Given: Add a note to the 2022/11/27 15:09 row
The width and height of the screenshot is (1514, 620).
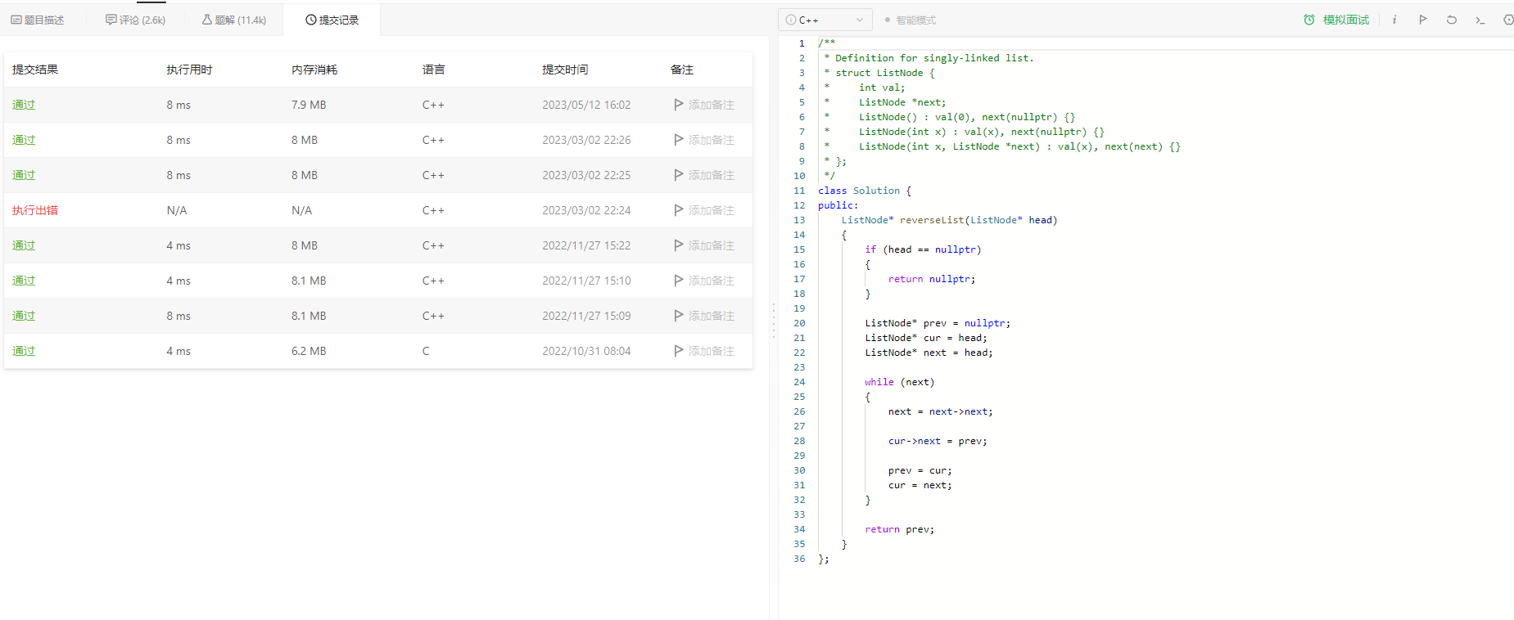Looking at the screenshot, I should point(704,316).
